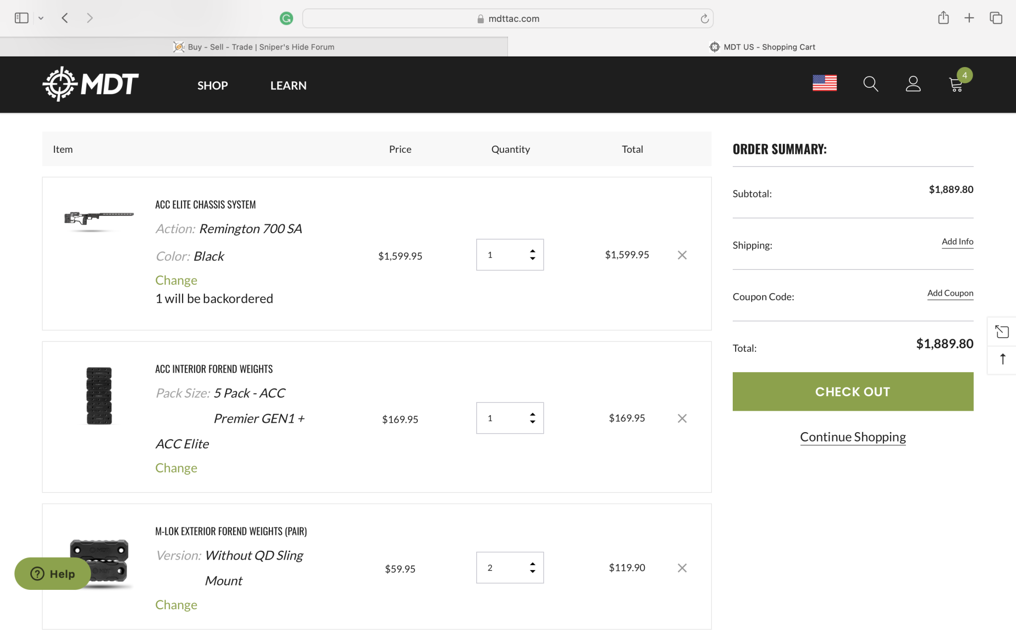Click the '1 will be backordered' notice
The image size is (1016, 635).
click(x=214, y=299)
